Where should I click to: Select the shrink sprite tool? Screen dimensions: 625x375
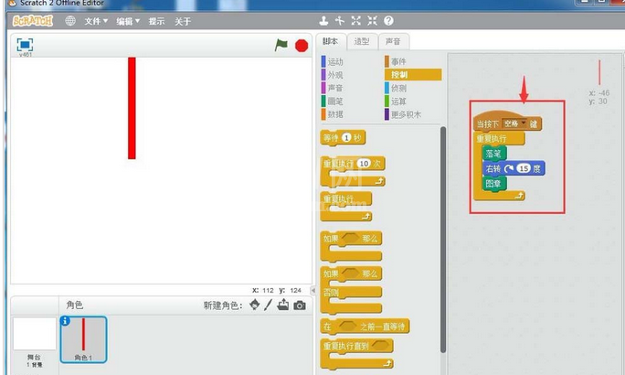pos(372,21)
